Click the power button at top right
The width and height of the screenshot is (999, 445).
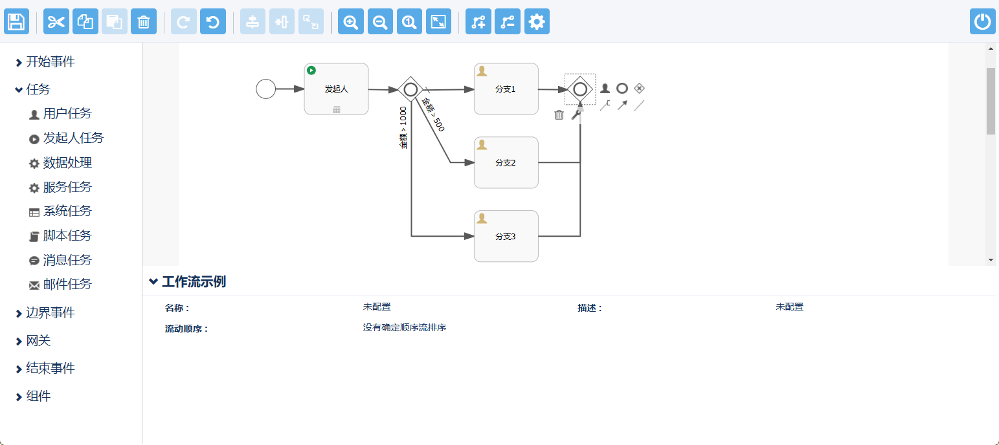982,22
